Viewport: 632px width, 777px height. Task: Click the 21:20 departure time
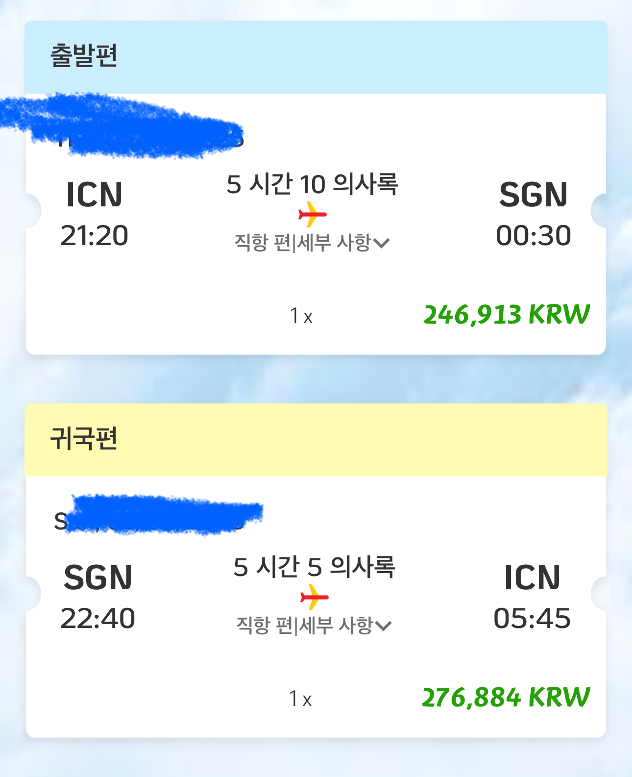point(94,235)
